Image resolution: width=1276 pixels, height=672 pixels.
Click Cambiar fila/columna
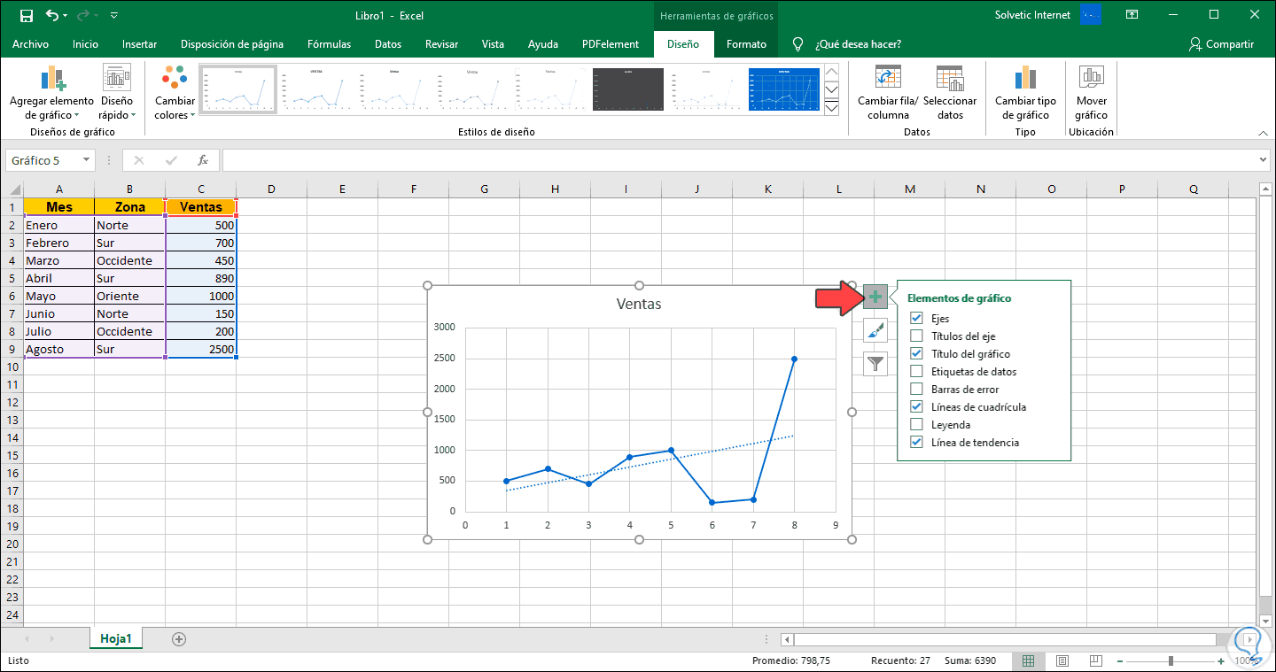pos(888,93)
